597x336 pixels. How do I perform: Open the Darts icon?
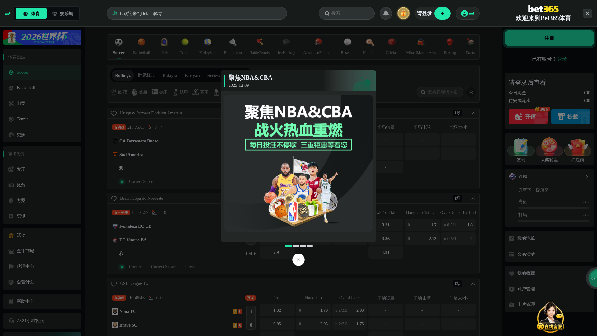[x=470, y=42]
